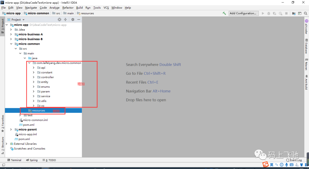Toggle the Favorites tool window tab
The height and width of the screenshot is (169, 309).
tap(3, 124)
